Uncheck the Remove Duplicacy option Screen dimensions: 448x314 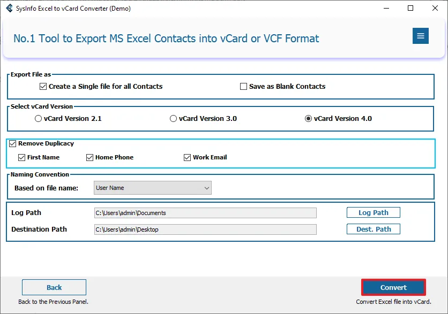pos(13,143)
